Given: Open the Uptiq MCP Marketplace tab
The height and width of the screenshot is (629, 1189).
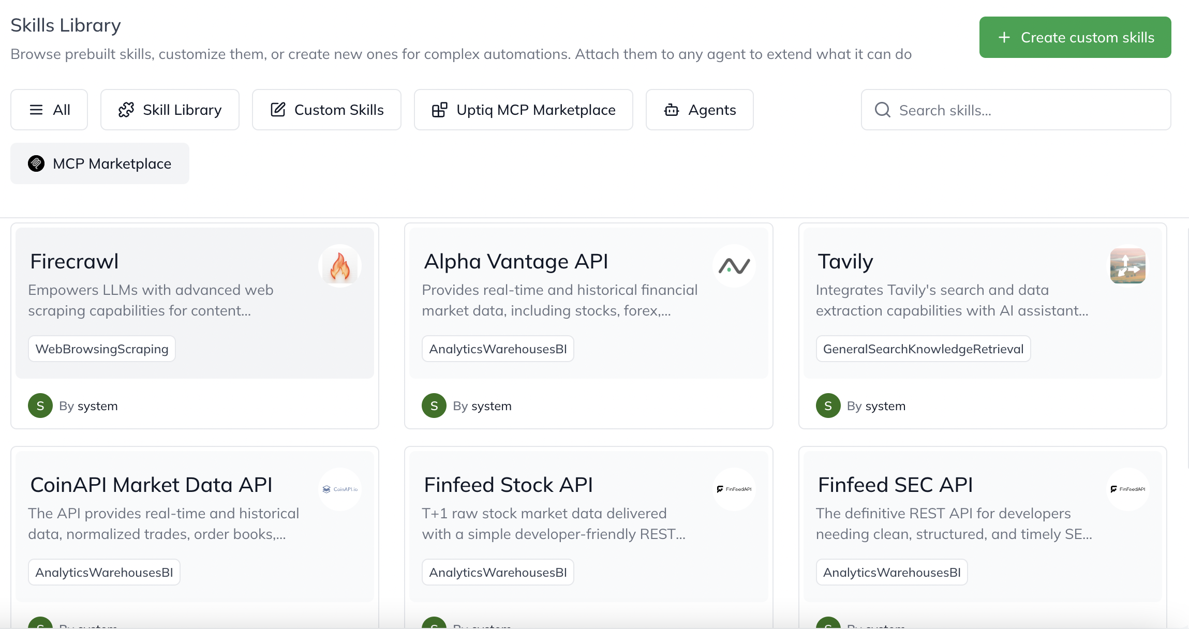Looking at the screenshot, I should pos(523,110).
